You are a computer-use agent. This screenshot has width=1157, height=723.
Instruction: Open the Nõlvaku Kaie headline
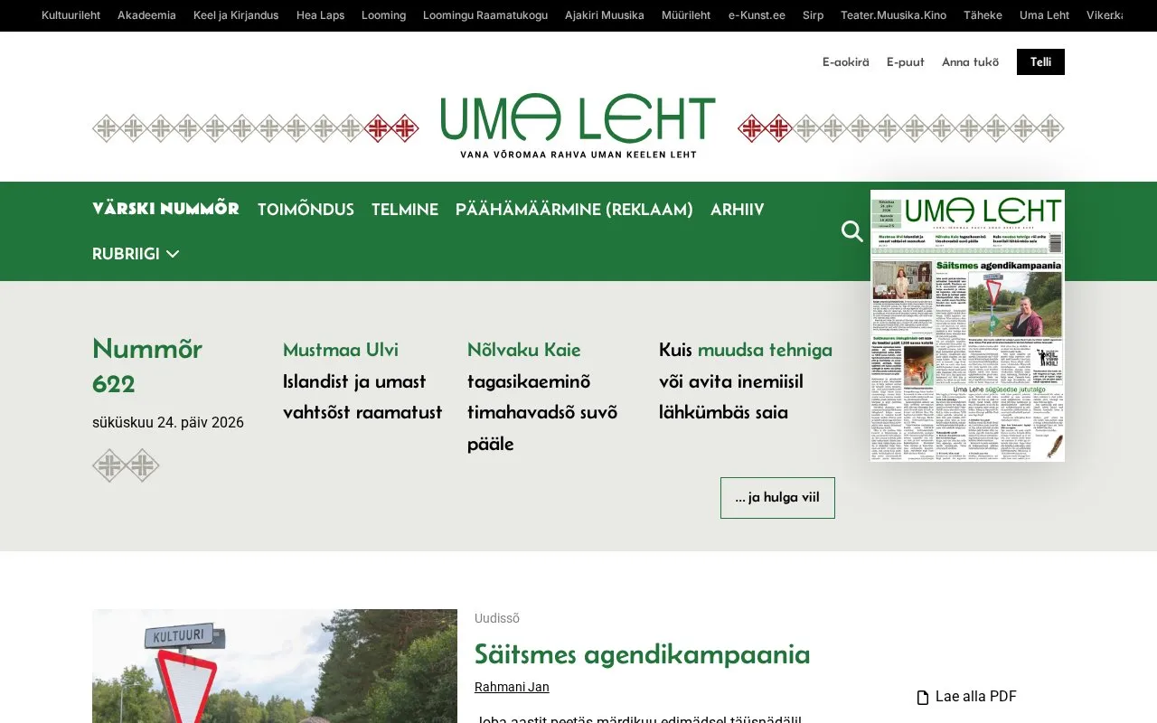pyautogui.click(x=542, y=396)
